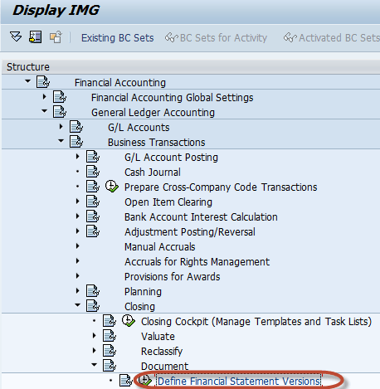Select Prepare Cross-Company Code Transactions text
This screenshot has height=389, width=380.
click(x=221, y=187)
